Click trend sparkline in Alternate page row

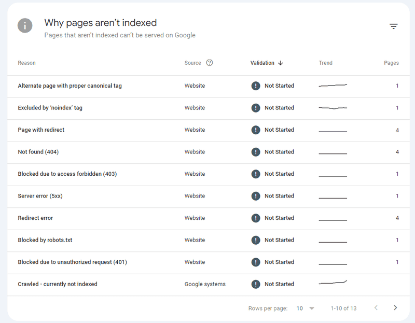333,85
